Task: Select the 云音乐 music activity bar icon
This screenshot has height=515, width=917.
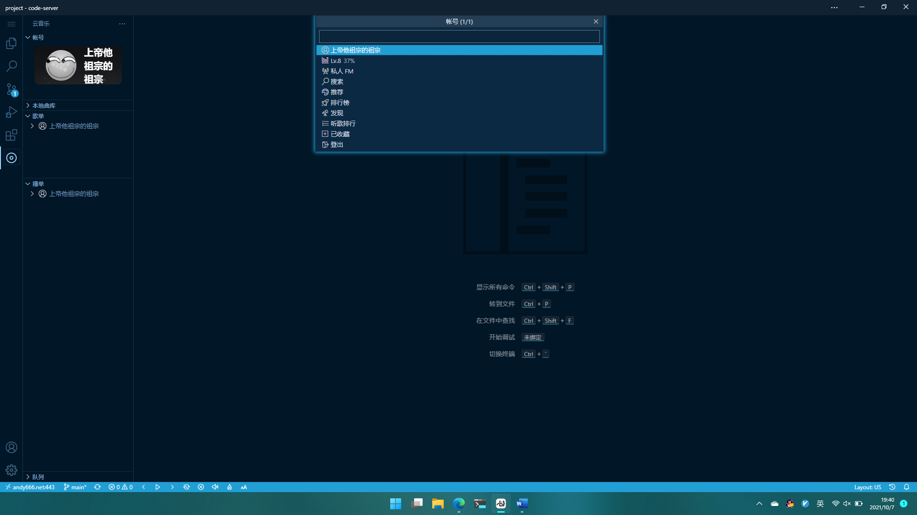Action: [11, 158]
